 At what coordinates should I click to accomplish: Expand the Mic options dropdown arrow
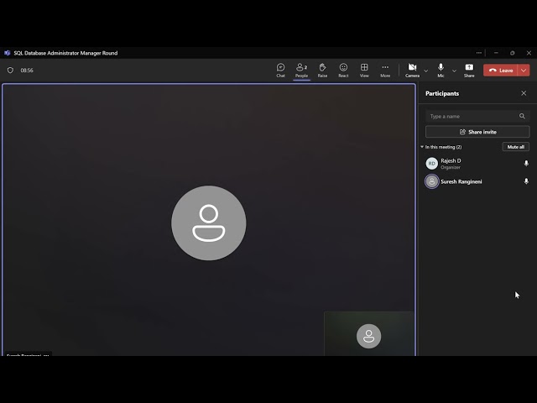pyautogui.click(x=454, y=71)
